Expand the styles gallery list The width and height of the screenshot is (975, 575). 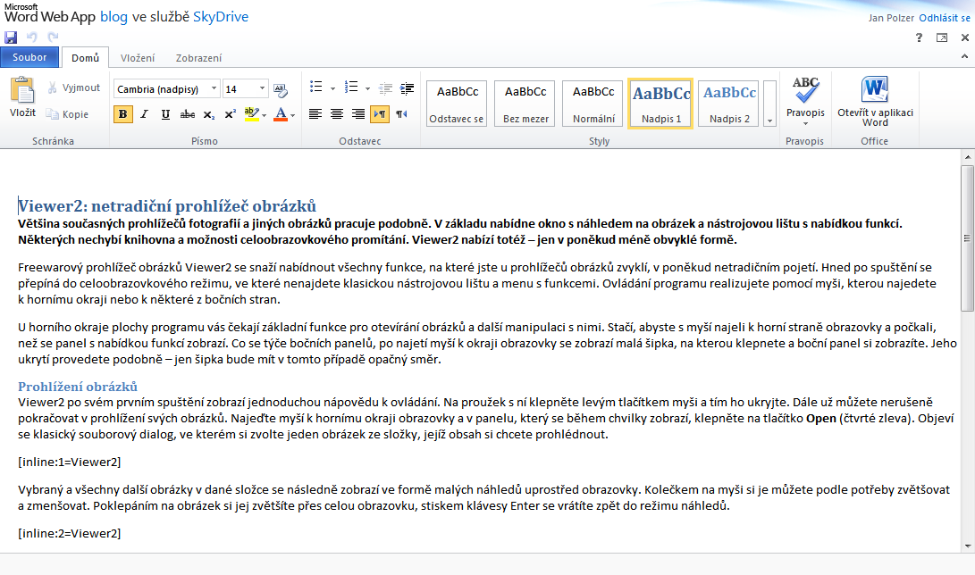tap(769, 118)
